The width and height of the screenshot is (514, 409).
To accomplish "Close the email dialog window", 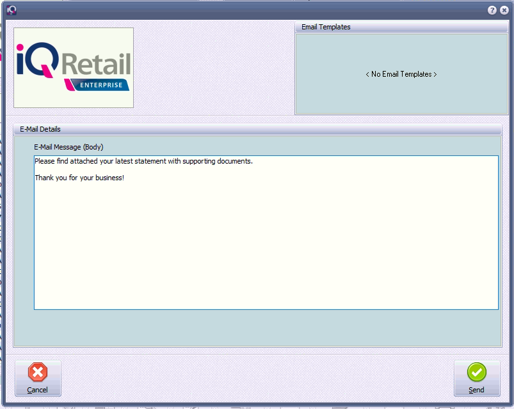I will click(504, 10).
